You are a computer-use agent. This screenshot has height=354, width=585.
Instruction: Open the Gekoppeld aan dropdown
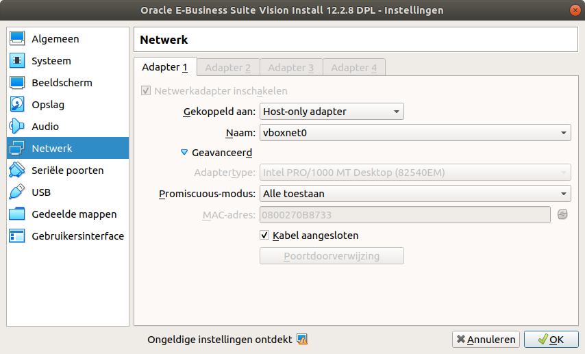click(332, 112)
